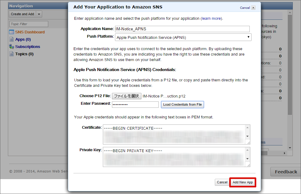Click the Navigation panel header
The width and height of the screenshot is (301, 194).
[x=38, y=6]
